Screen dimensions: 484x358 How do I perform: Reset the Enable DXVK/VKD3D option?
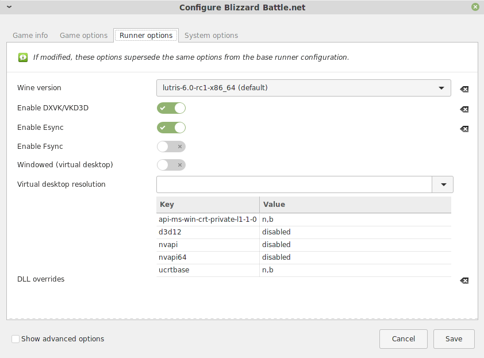pos(464,109)
